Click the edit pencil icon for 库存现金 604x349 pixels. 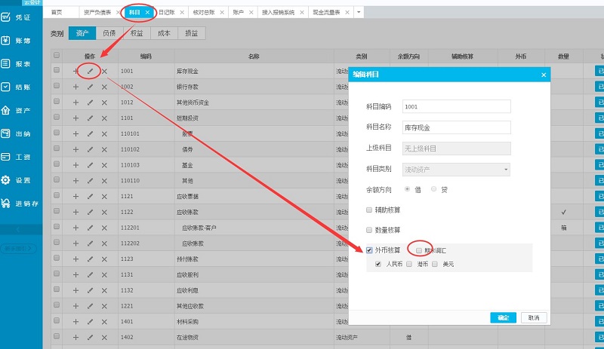pos(90,72)
